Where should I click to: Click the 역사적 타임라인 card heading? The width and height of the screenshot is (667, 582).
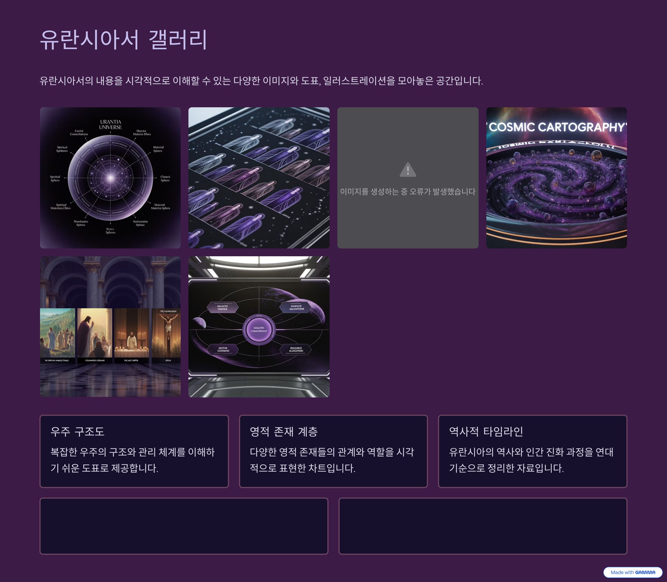point(486,431)
